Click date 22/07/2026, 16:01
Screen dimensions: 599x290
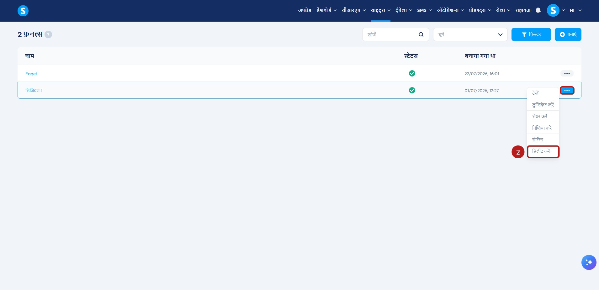[482, 74]
